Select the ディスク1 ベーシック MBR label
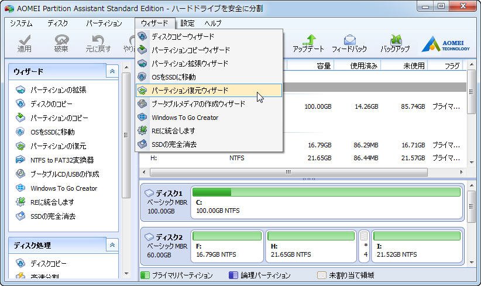The height and width of the screenshot is (286, 481). tap(166, 202)
